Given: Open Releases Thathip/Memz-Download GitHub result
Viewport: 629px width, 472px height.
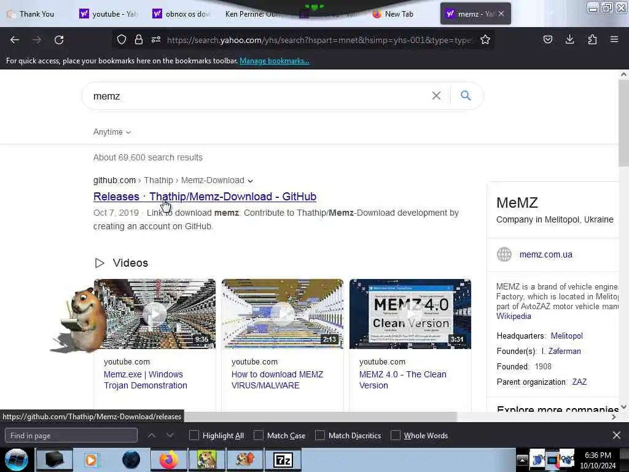Looking at the screenshot, I should click(x=205, y=196).
